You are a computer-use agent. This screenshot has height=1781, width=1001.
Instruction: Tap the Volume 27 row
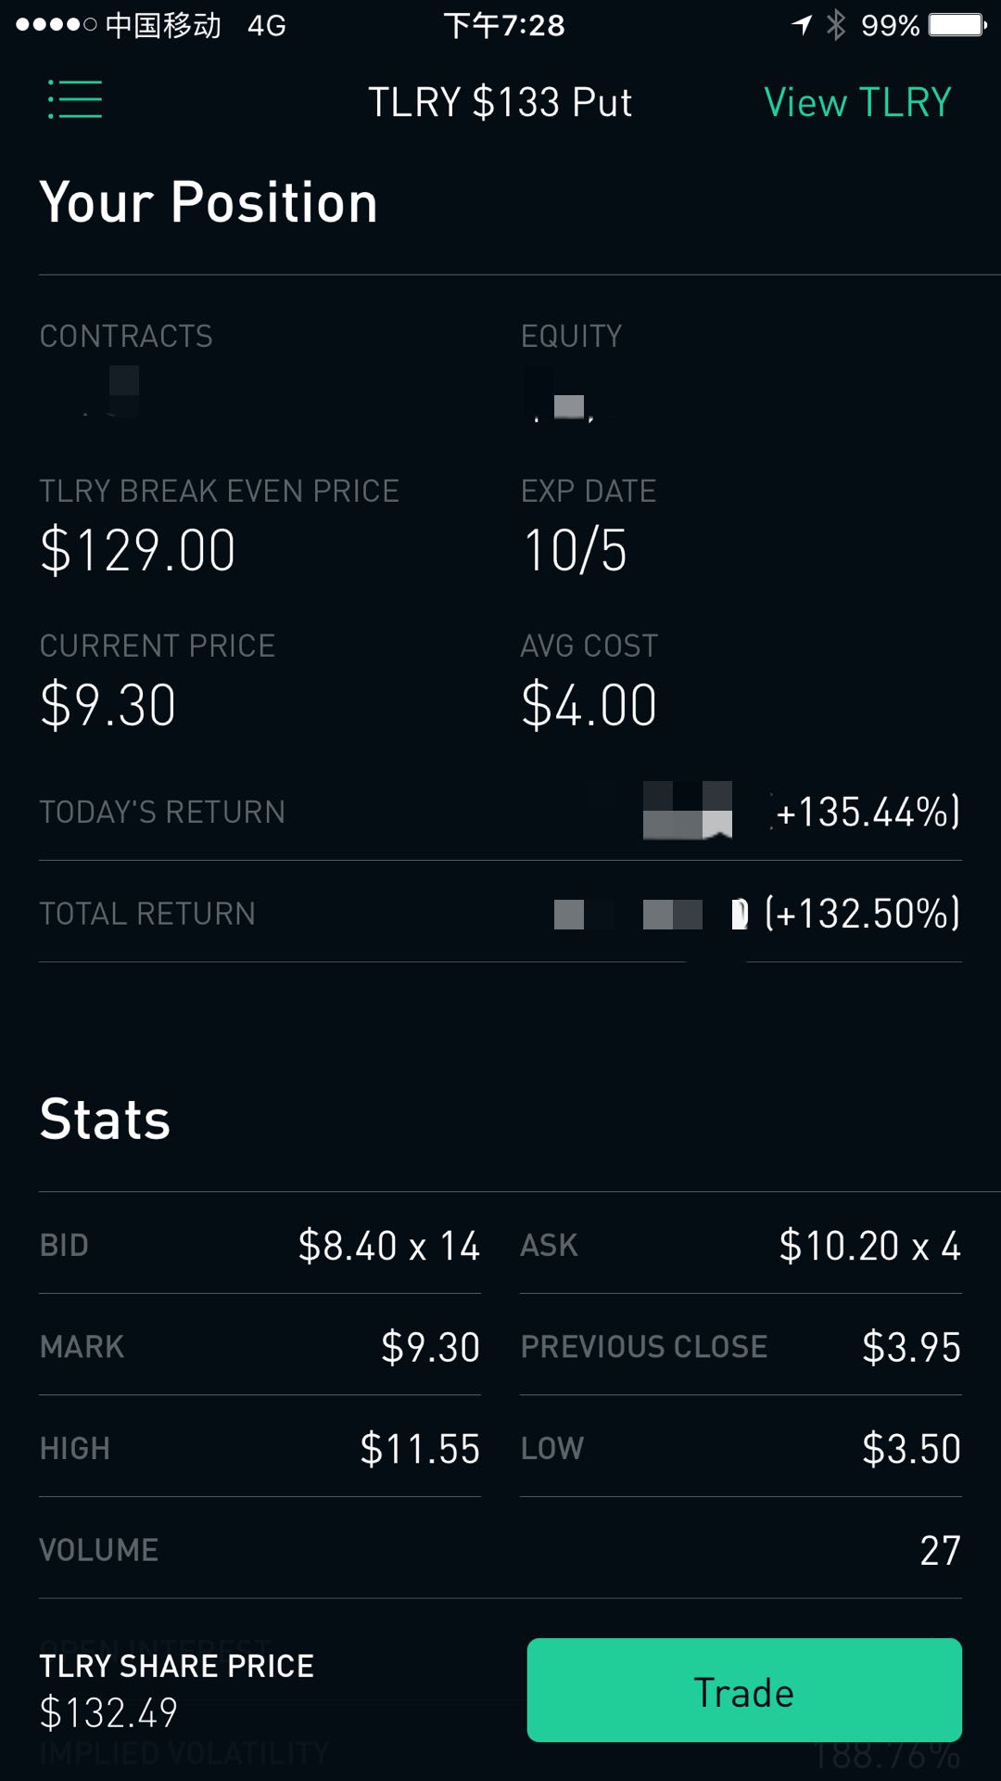coord(500,1549)
